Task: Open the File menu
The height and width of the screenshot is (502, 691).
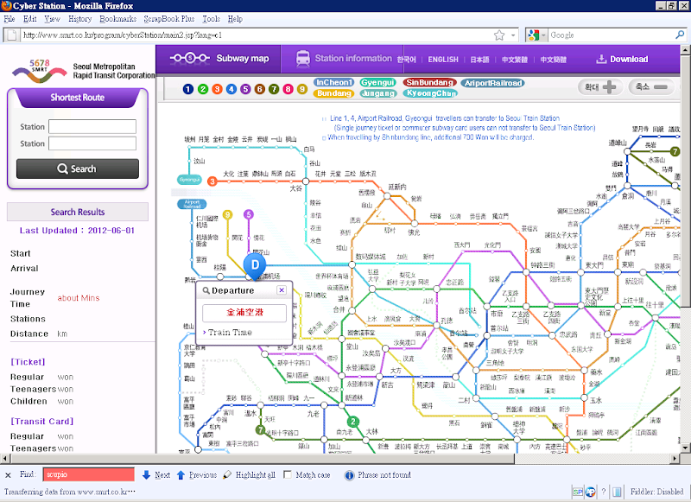Action: pyautogui.click(x=10, y=19)
